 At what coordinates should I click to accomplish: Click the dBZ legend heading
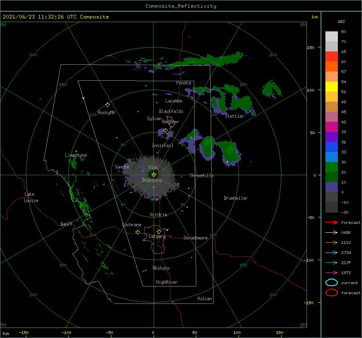[341, 21]
